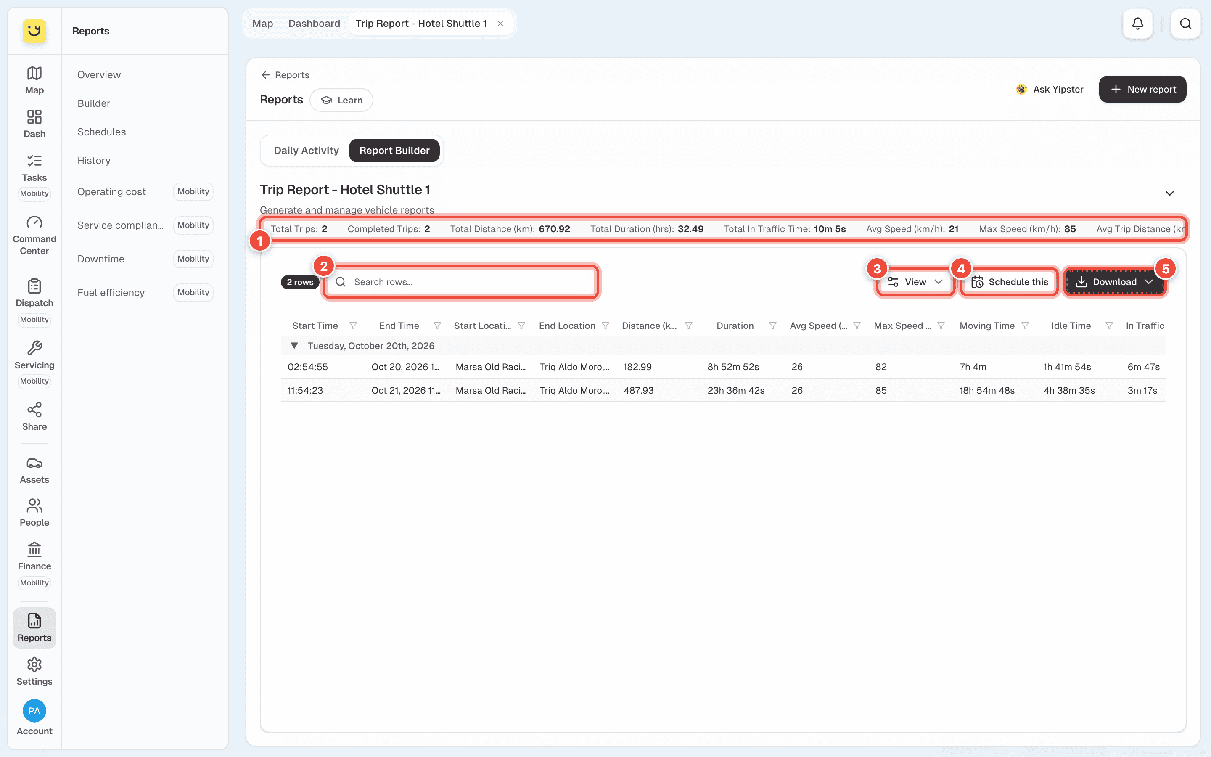This screenshot has height=757, width=1211.
Task: Open the Dispatch clipboard icon
Action: coord(34,286)
